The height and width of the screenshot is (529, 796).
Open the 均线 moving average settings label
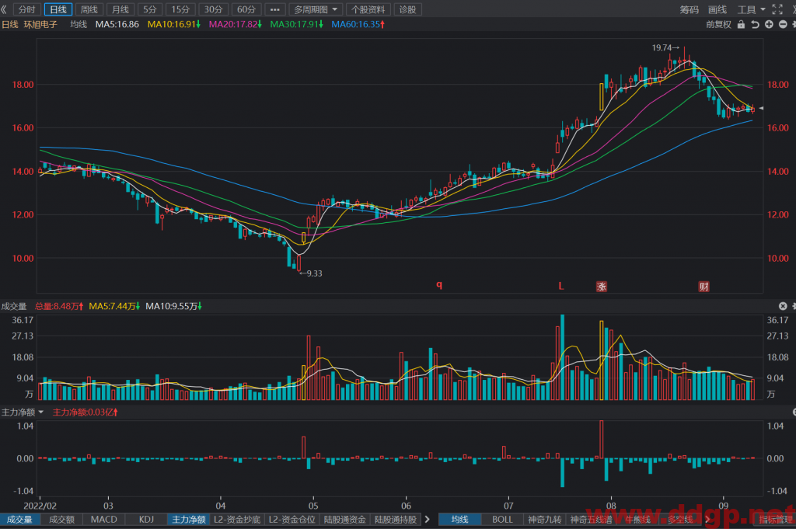(79, 24)
